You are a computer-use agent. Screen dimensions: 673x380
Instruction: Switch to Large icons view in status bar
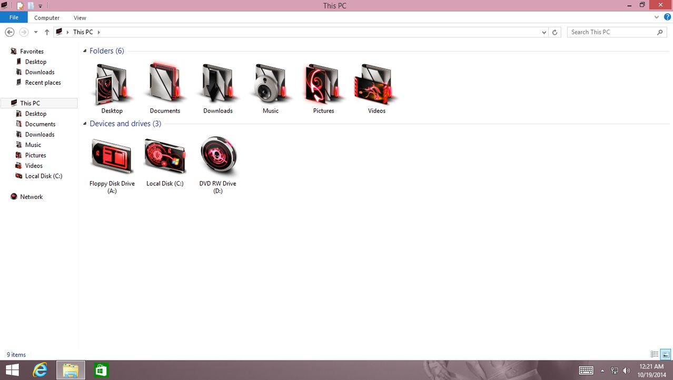coord(666,355)
